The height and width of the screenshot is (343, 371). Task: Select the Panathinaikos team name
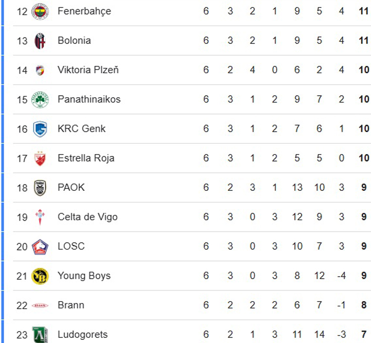click(x=89, y=99)
